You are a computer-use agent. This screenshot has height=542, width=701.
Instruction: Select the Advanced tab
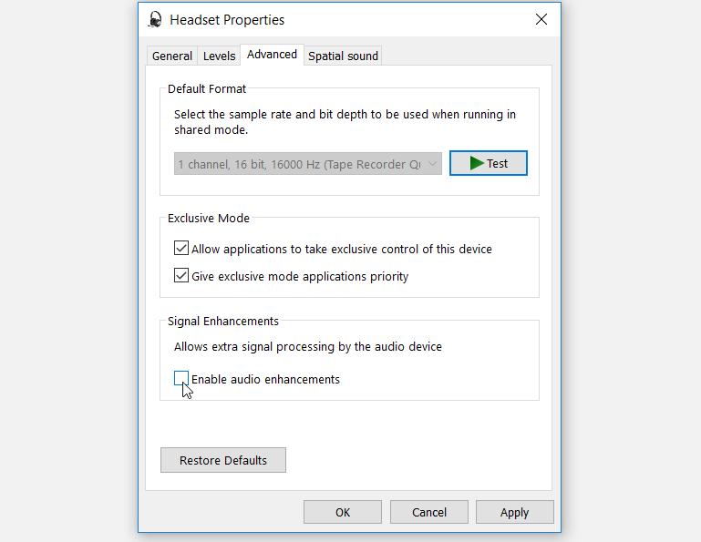point(272,55)
